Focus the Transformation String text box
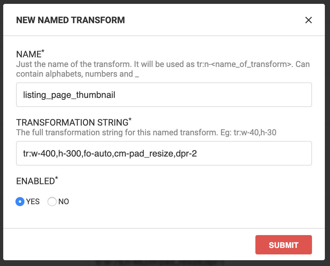The image size is (330, 266). coord(164,153)
